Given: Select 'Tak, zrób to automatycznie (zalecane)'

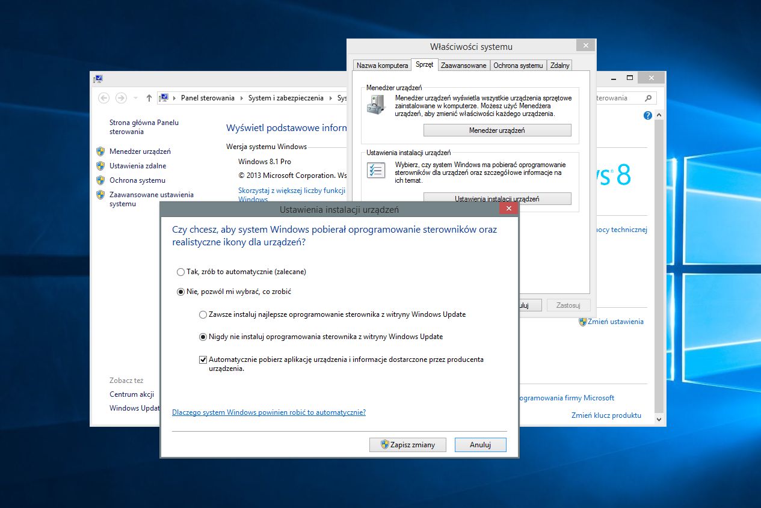Looking at the screenshot, I should tap(181, 272).
